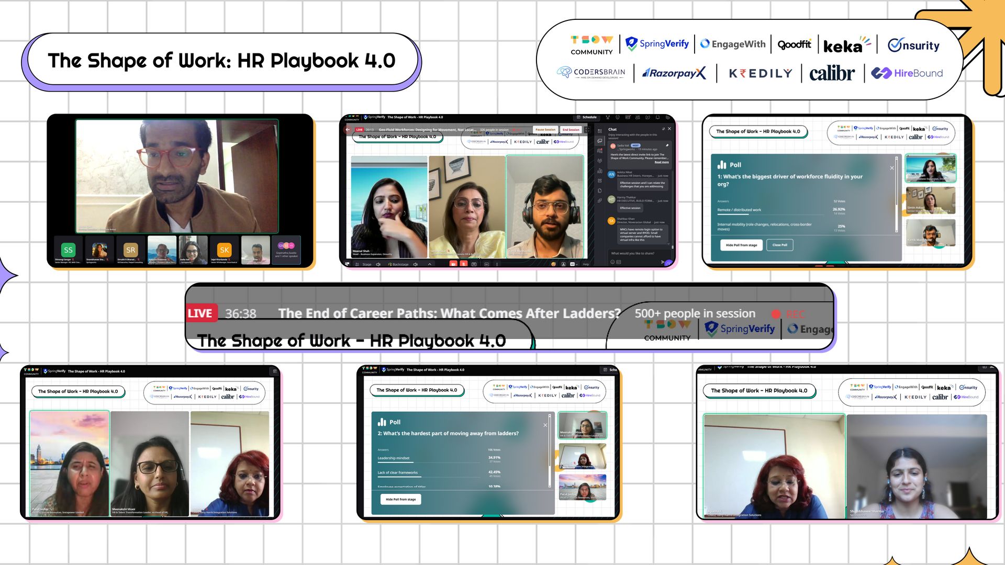Click the send message arrow in Chat

(x=663, y=262)
